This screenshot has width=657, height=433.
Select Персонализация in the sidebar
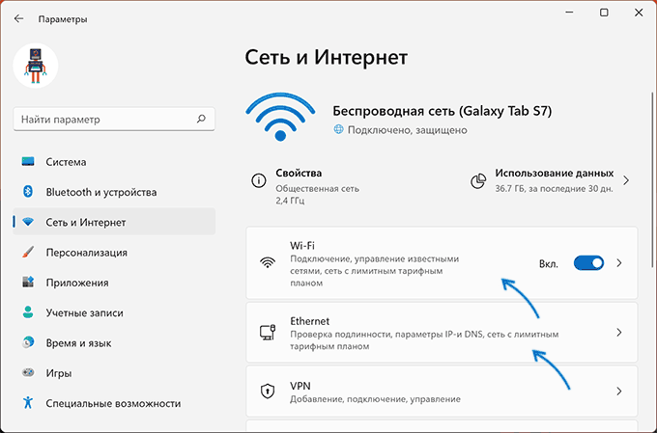coord(114,253)
